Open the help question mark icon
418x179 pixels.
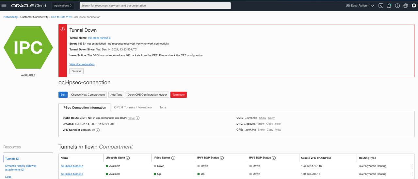tap(397, 6)
